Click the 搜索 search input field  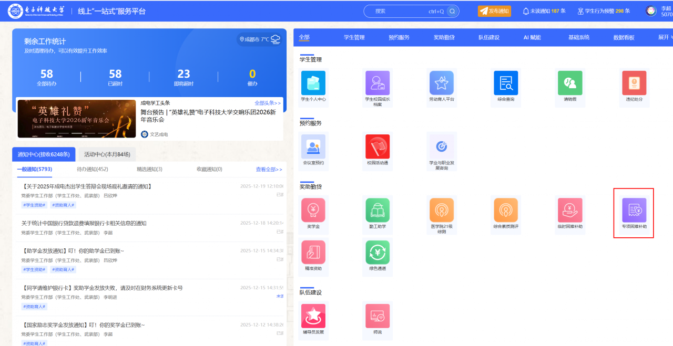[x=400, y=11]
